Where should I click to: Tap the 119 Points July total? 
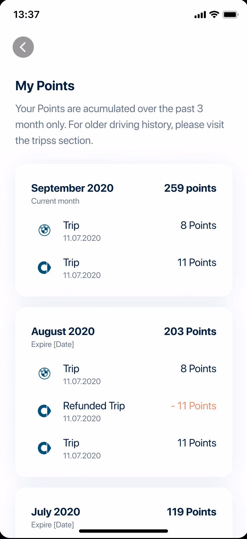pyautogui.click(x=192, y=512)
